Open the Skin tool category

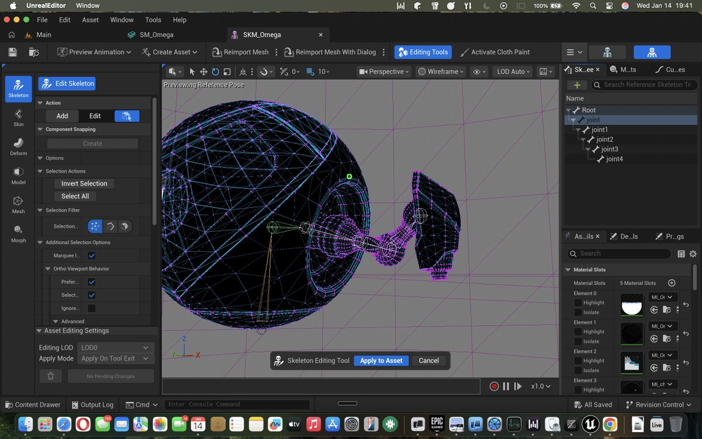[18, 118]
